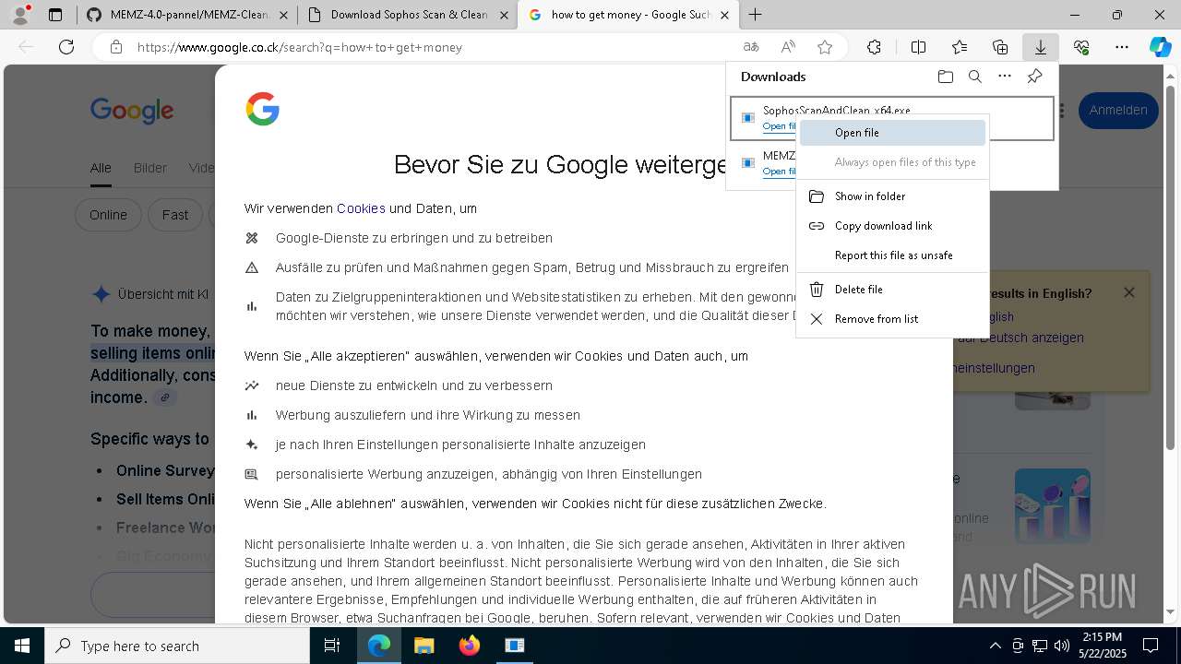Click the Anmelden sign-in button
The height and width of the screenshot is (664, 1181).
pos(1118,110)
